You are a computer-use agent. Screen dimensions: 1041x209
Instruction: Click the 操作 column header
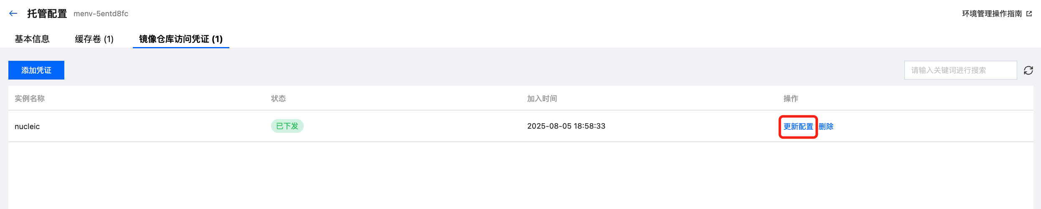point(790,99)
